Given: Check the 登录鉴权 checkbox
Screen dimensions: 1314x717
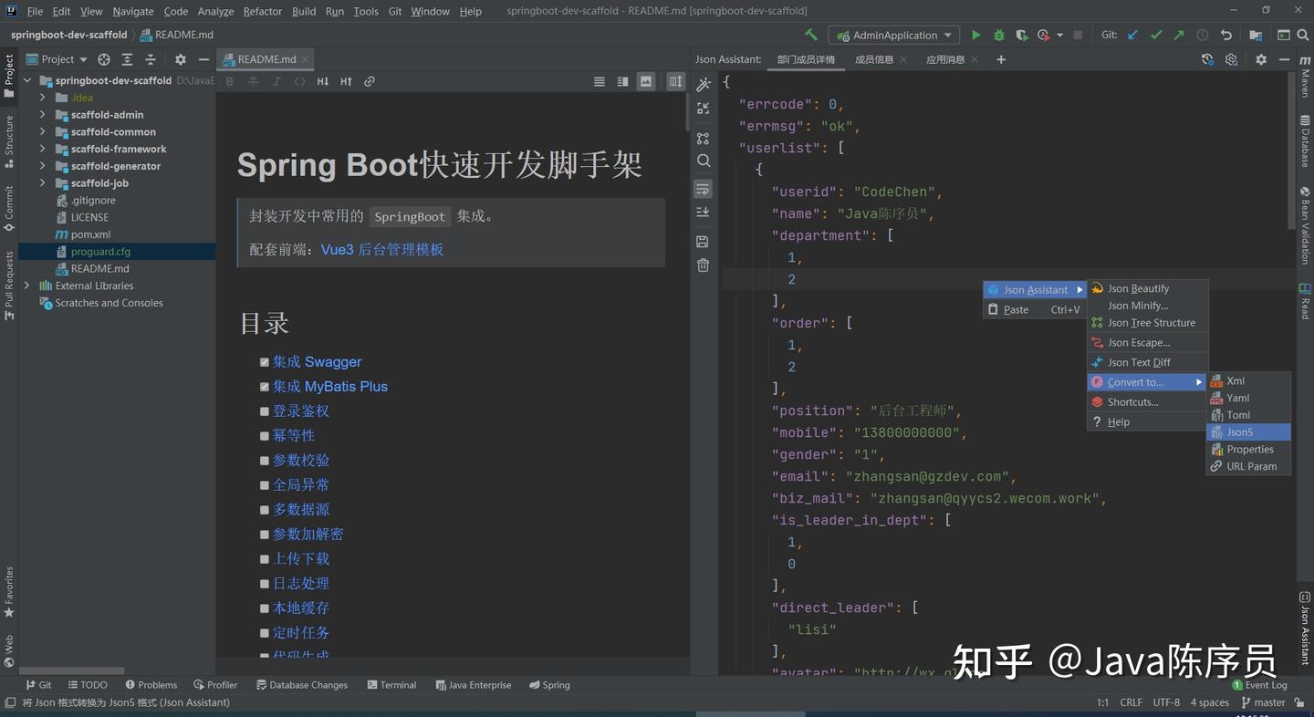Looking at the screenshot, I should (x=264, y=411).
